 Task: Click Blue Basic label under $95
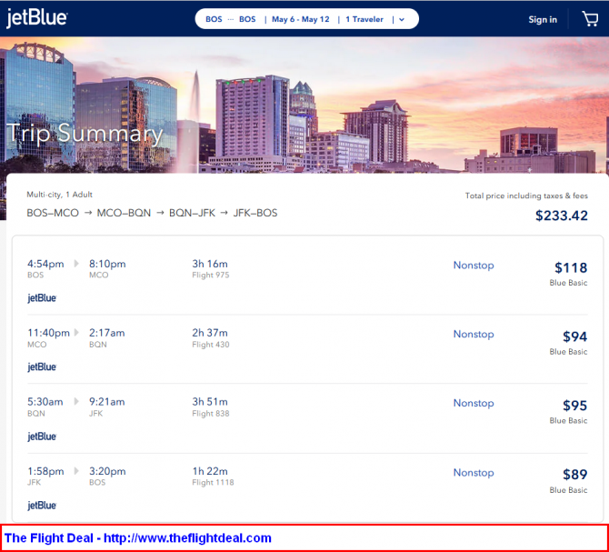click(x=568, y=421)
